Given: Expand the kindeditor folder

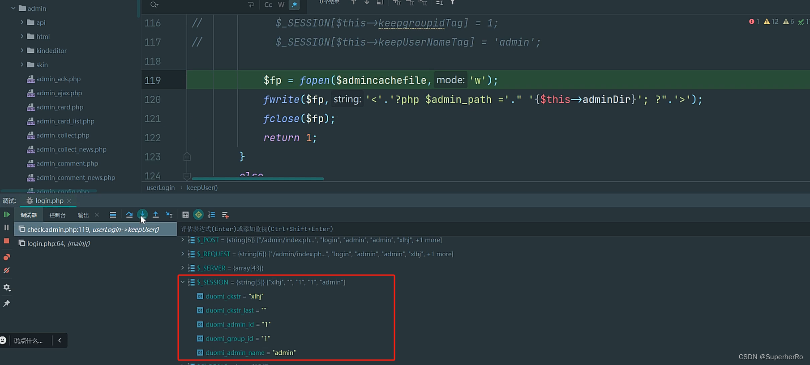Looking at the screenshot, I should pyautogui.click(x=22, y=51).
